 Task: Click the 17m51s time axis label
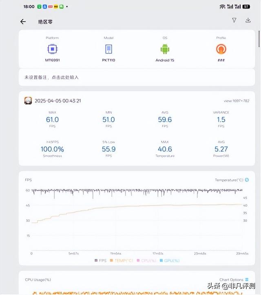tap(158, 253)
